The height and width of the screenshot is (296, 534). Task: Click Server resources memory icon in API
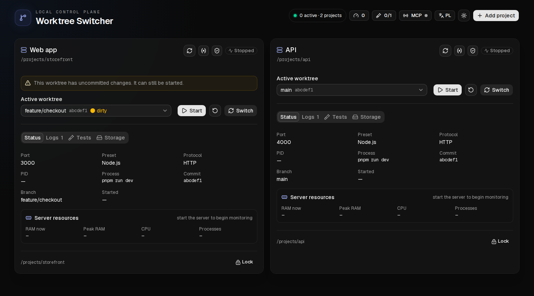click(284, 197)
